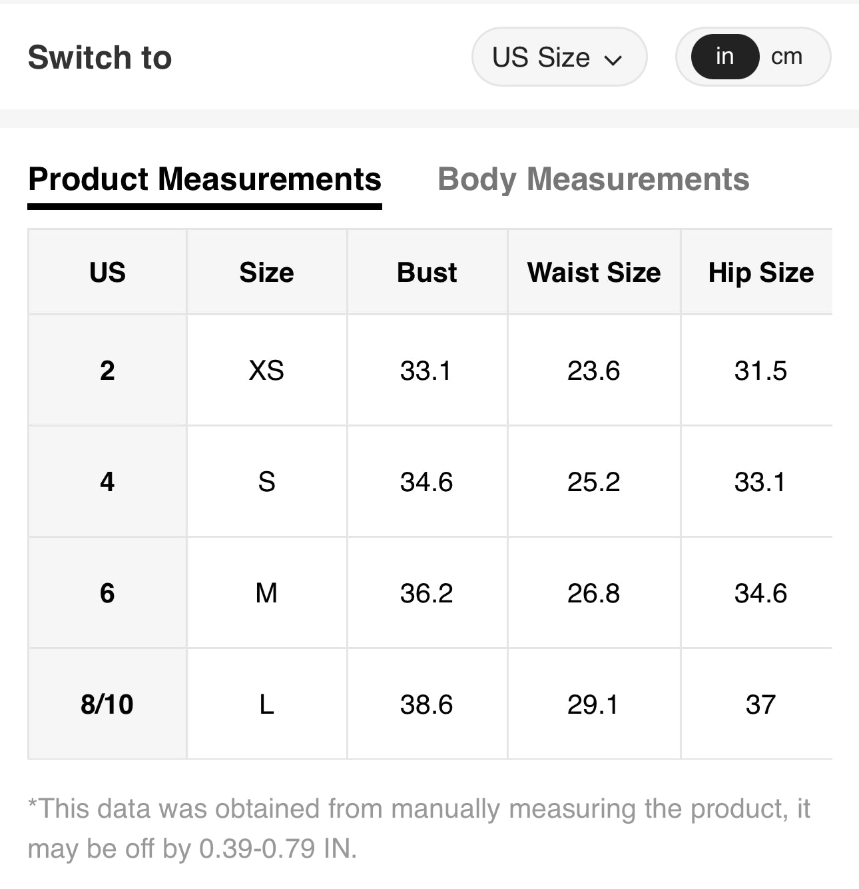859x889 pixels.
Task: Select the XS size cell
Action: [x=266, y=371]
